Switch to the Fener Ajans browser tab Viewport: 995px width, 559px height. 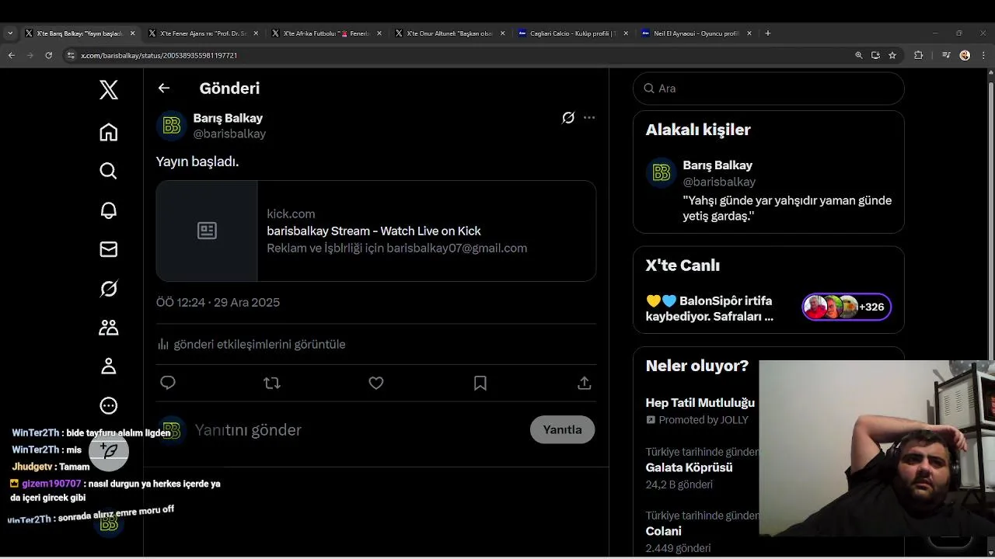click(x=204, y=33)
